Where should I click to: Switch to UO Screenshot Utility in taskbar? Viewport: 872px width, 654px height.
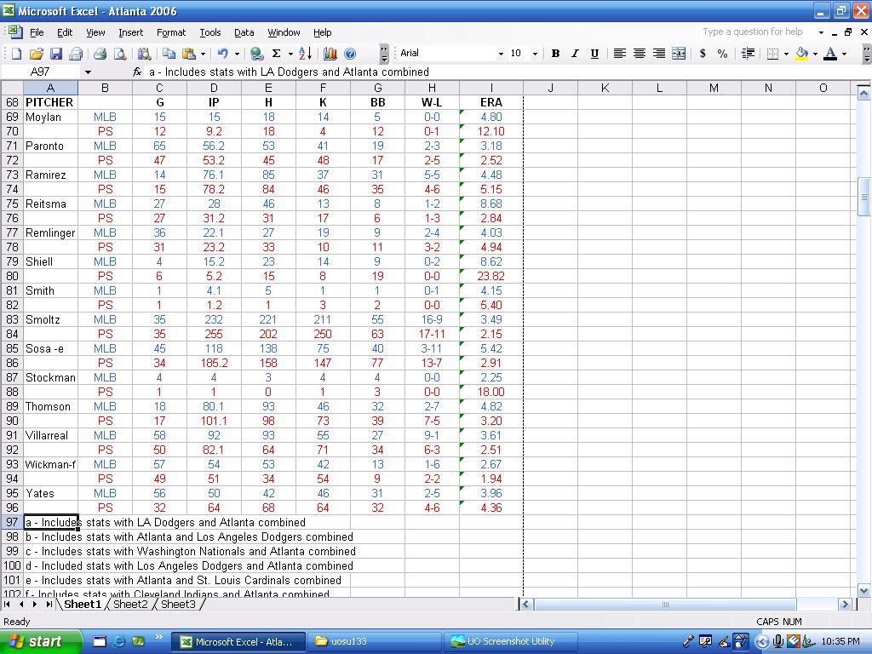coord(511,641)
